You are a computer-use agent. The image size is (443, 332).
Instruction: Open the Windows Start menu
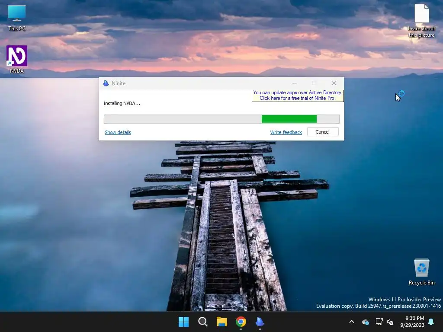click(183, 322)
